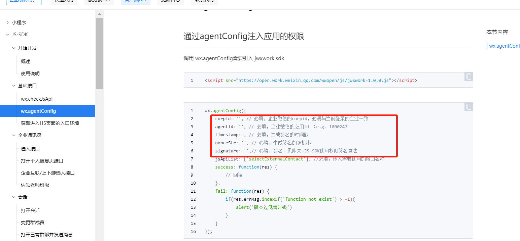The height and width of the screenshot is (241, 520).
Task: Click heading 通过agentConfig注入应用的权限
Action: point(244,36)
